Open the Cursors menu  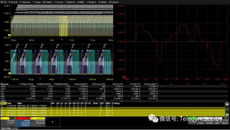59,2
